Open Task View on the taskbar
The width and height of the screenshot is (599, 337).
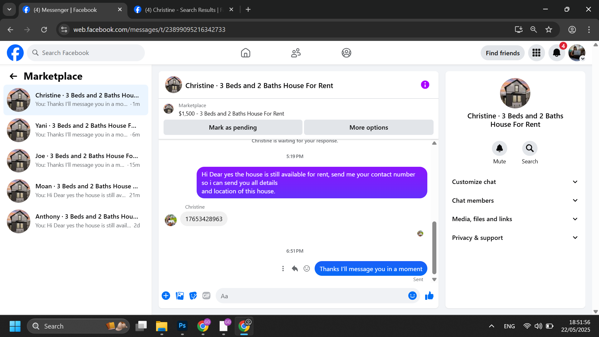pos(141,326)
